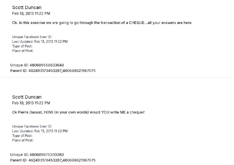Viewport: 234px width, 165px height.
Task: Click the message mentioning Pierre Daoust
Action: pyautogui.click(x=78, y=112)
